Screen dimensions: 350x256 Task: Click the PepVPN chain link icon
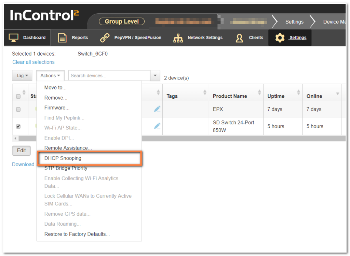point(105,38)
